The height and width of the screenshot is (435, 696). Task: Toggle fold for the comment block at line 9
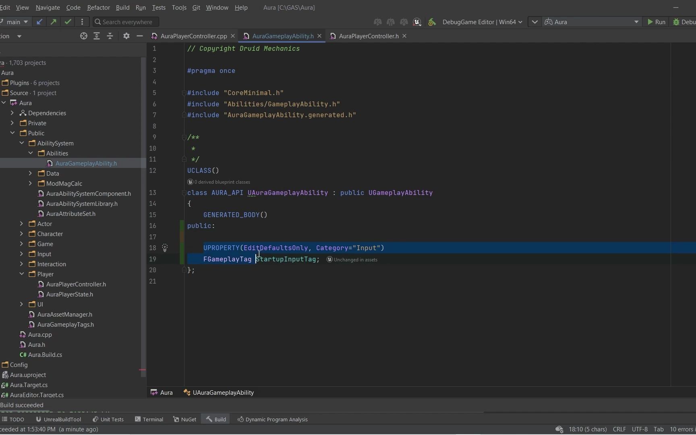coord(184,137)
